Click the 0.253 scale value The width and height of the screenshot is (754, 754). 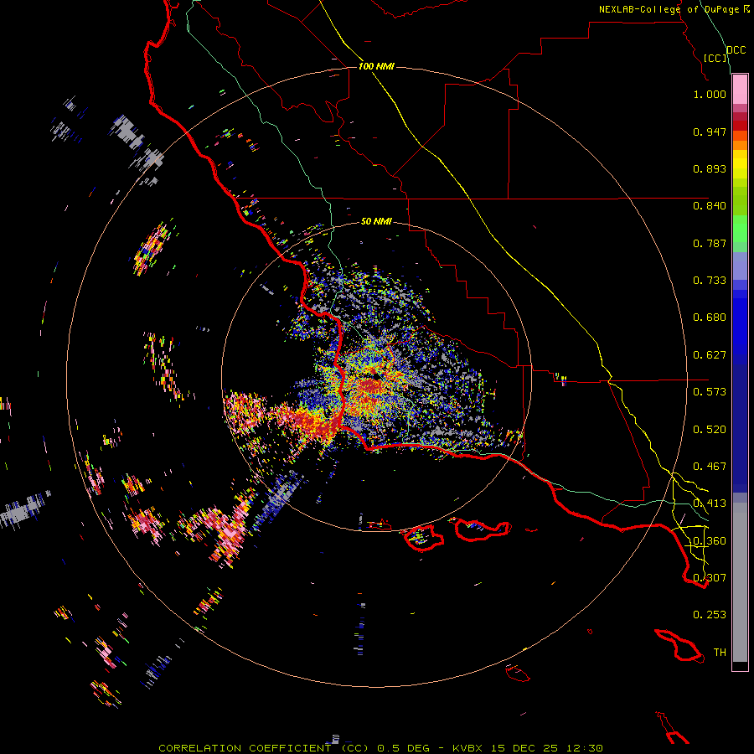point(710,615)
